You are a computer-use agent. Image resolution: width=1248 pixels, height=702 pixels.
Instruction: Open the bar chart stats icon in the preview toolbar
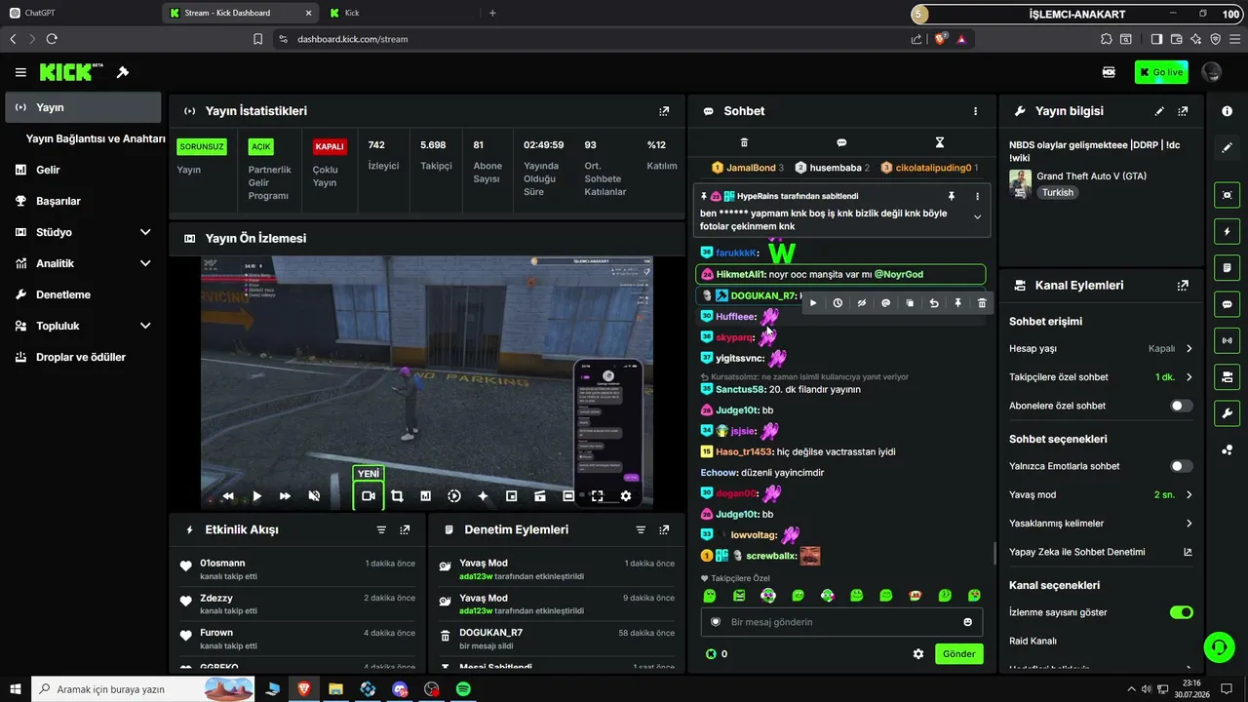(425, 496)
